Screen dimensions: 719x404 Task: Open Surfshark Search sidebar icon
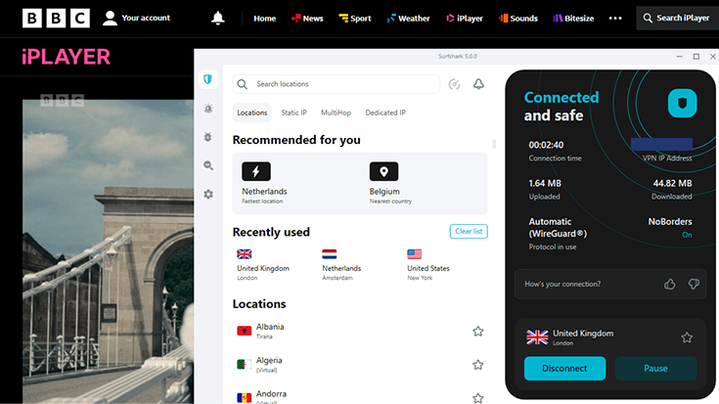tap(208, 165)
